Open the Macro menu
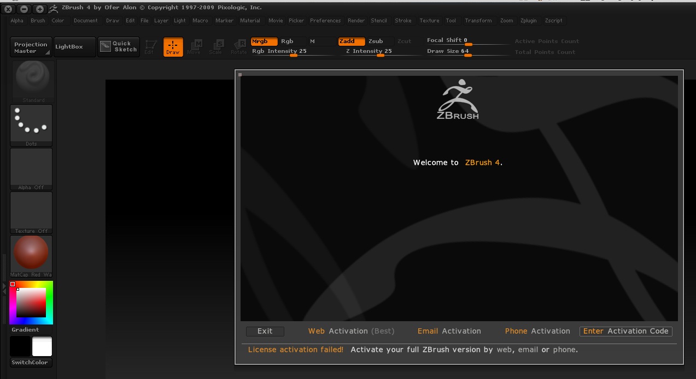This screenshot has width=696, height=379. (200, 21)
